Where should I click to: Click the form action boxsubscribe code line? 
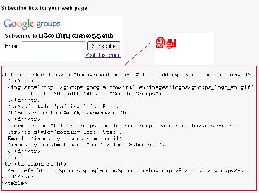coord(122,126)
